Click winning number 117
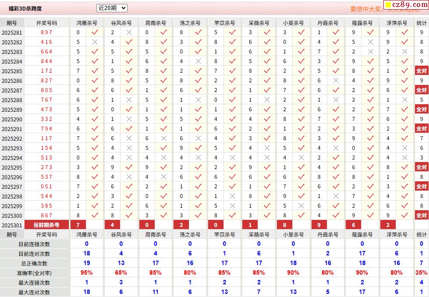The image size is (429, 297). pos(46,138)
